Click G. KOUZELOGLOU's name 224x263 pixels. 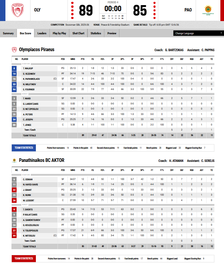[31, 225]
